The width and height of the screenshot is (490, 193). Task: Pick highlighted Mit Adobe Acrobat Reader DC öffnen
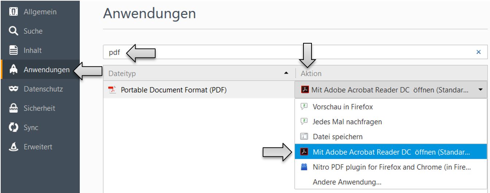391,152
